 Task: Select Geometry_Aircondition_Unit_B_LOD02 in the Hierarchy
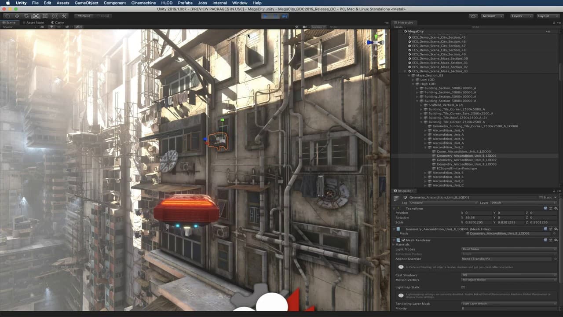point(467,160)
